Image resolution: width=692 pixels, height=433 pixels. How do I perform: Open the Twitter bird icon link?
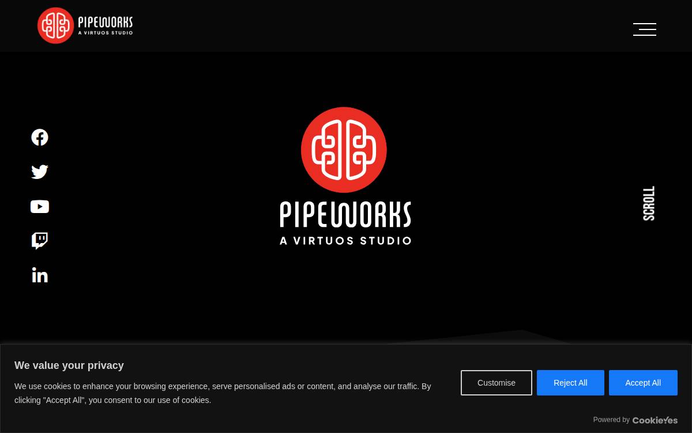tap(40, 172)
